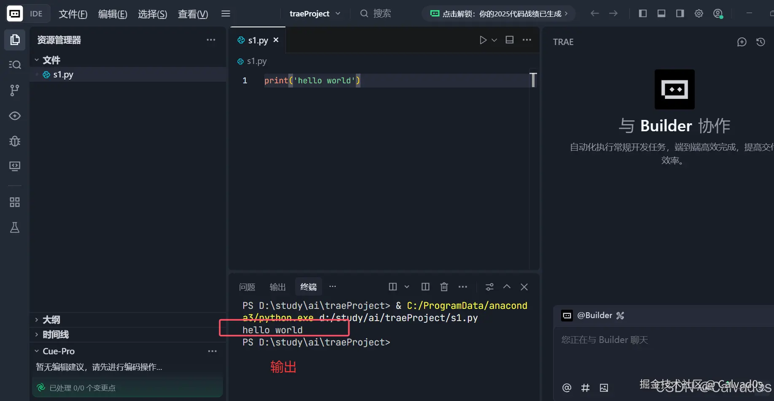The height and width of the screenshot is (401, 774).
Task: Open the traeProject project dropdown
Action: 314,13
